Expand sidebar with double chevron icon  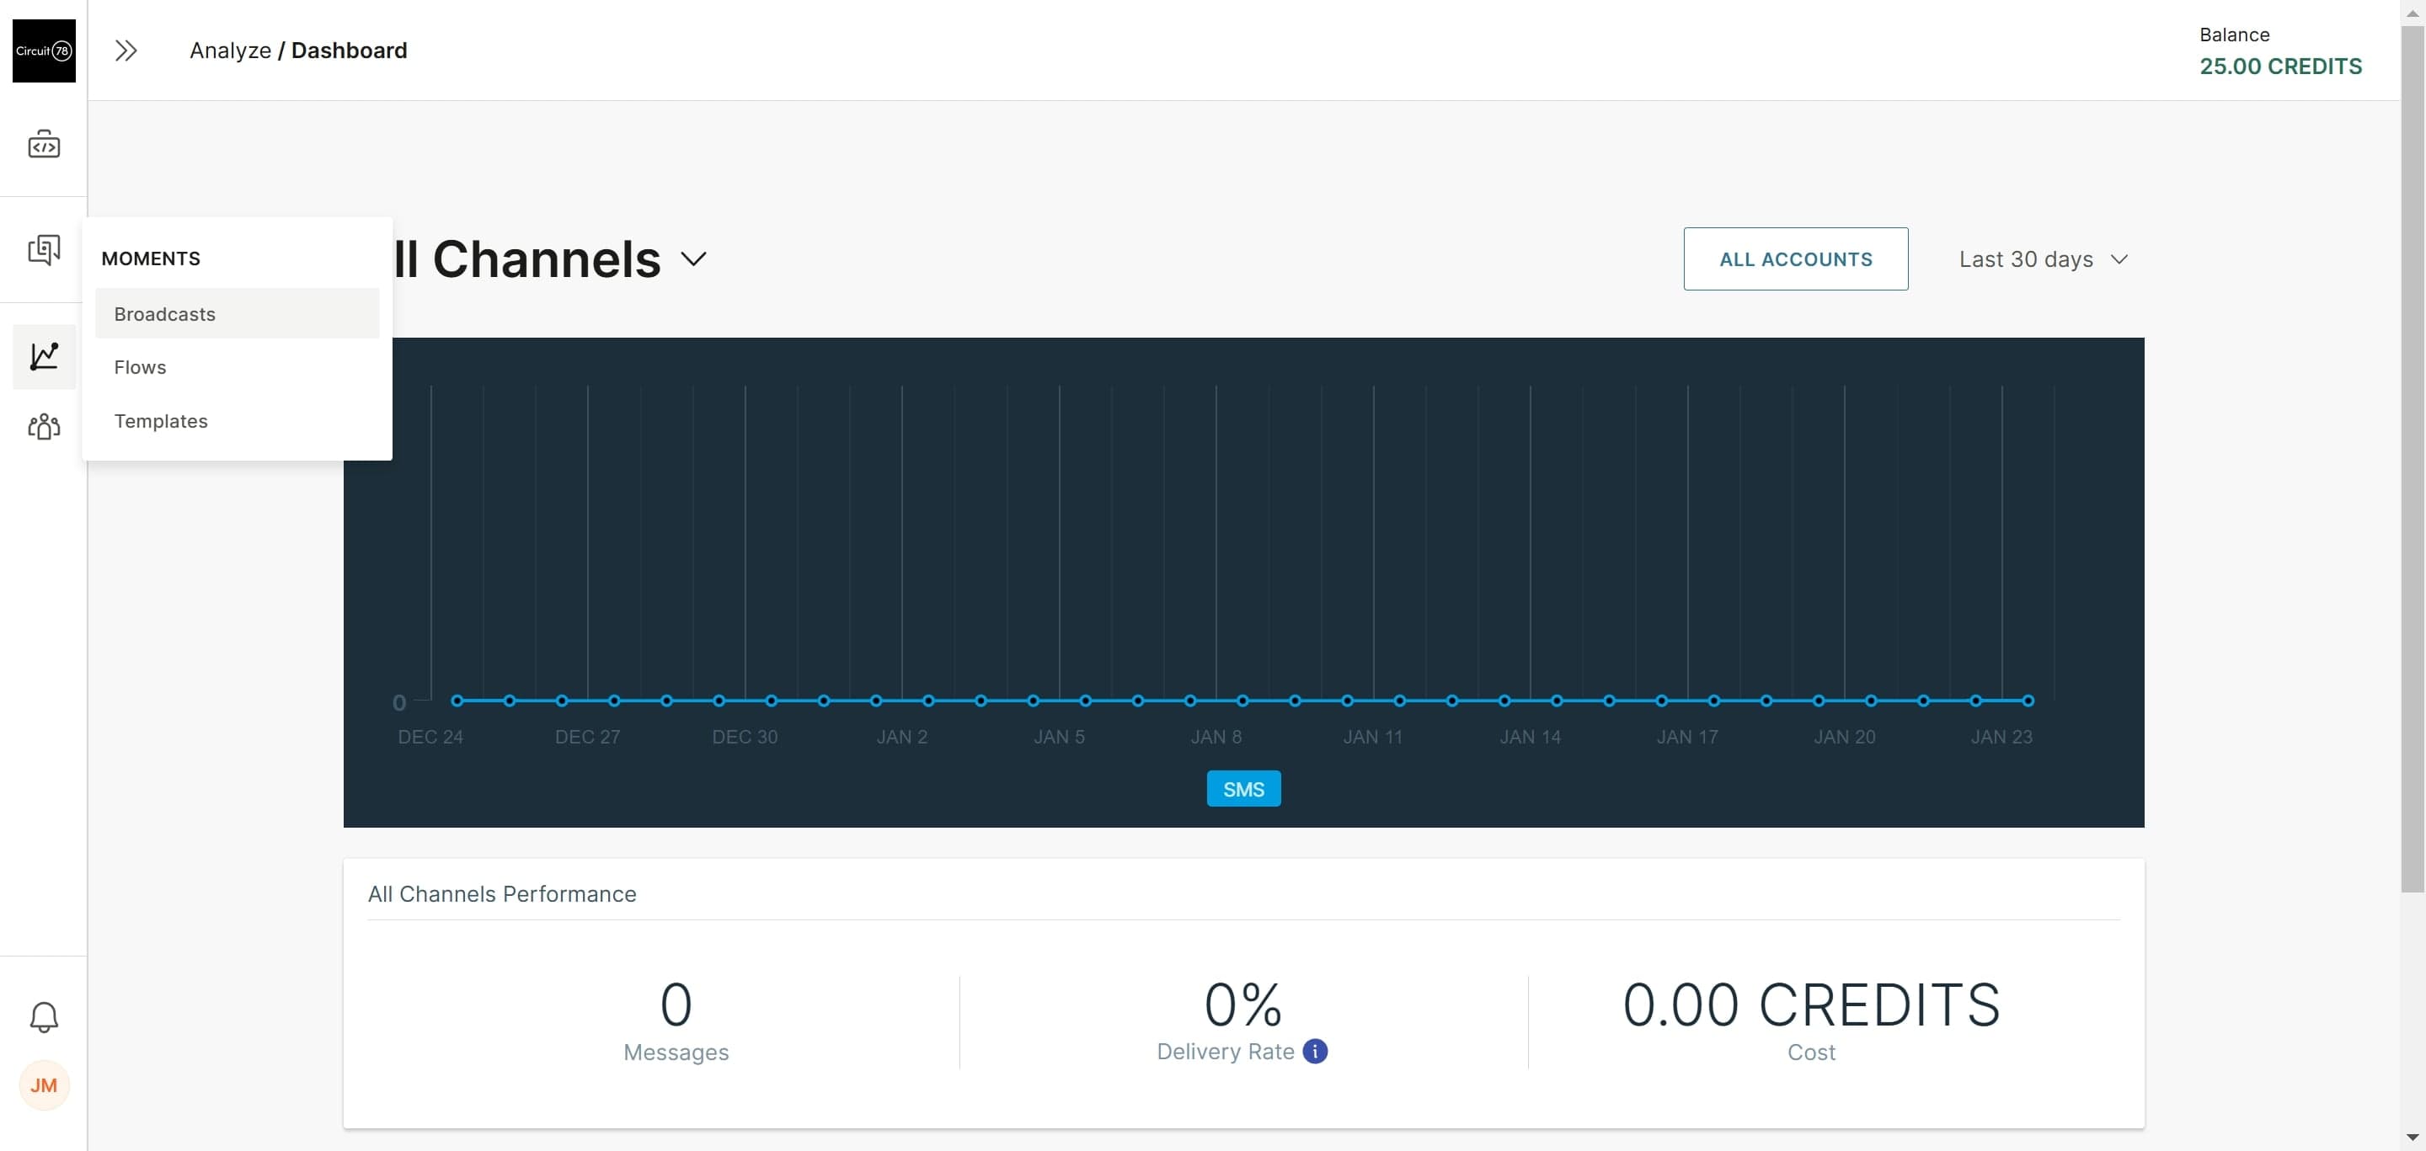(126, 51)
